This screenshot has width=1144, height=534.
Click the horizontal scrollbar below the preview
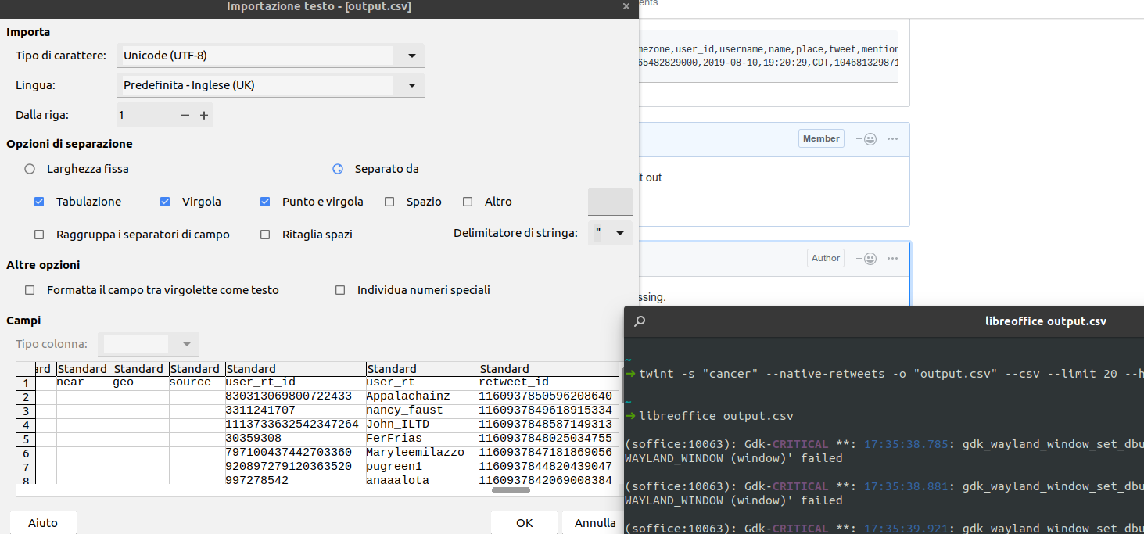click(509, 490)
